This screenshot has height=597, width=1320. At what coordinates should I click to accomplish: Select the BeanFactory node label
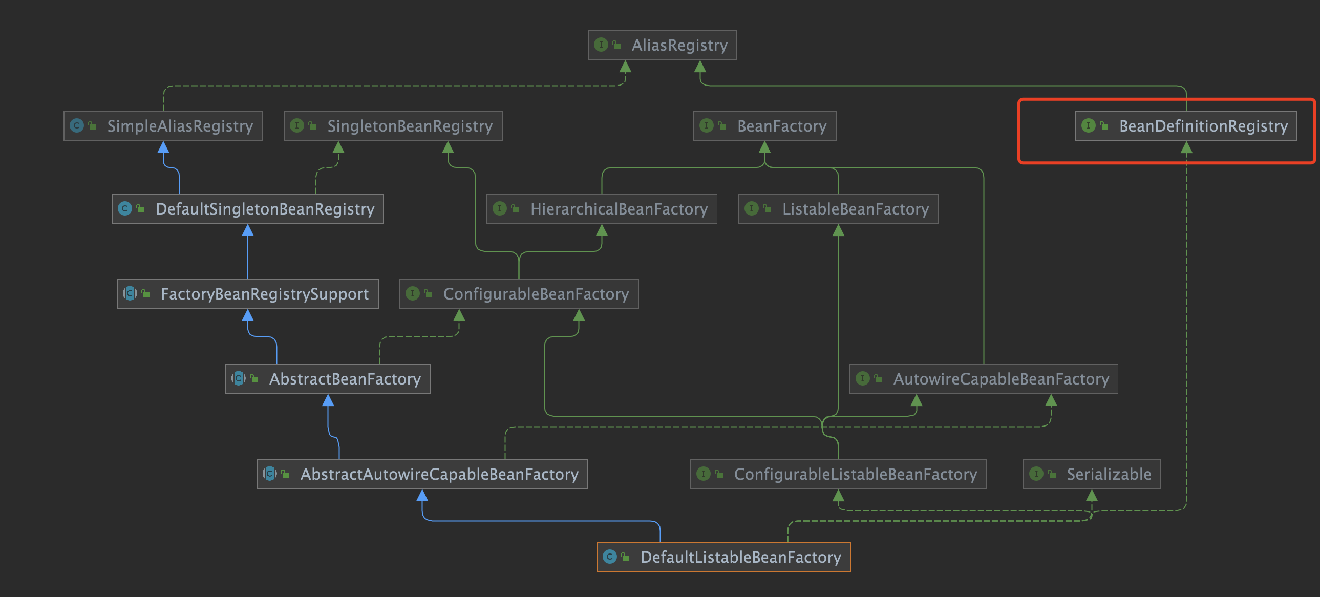782,126
